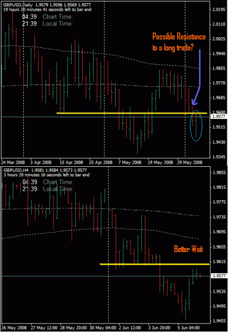Click the 1.9655 price level
The height and width of the screenshot is (332, 228).
tap(218, 247)
